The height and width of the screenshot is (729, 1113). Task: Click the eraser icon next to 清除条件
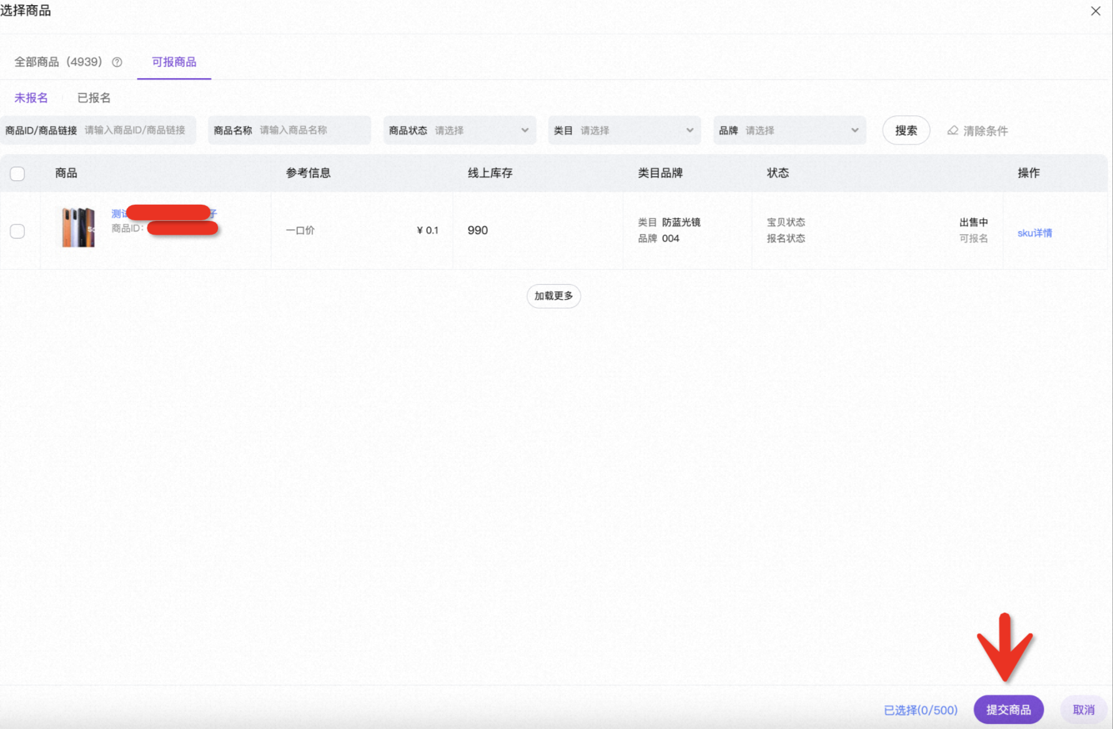(x=952, y=130)
